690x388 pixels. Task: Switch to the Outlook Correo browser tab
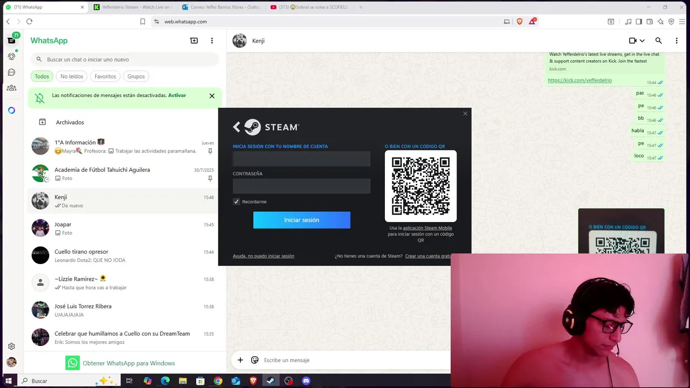click(220, 7)
